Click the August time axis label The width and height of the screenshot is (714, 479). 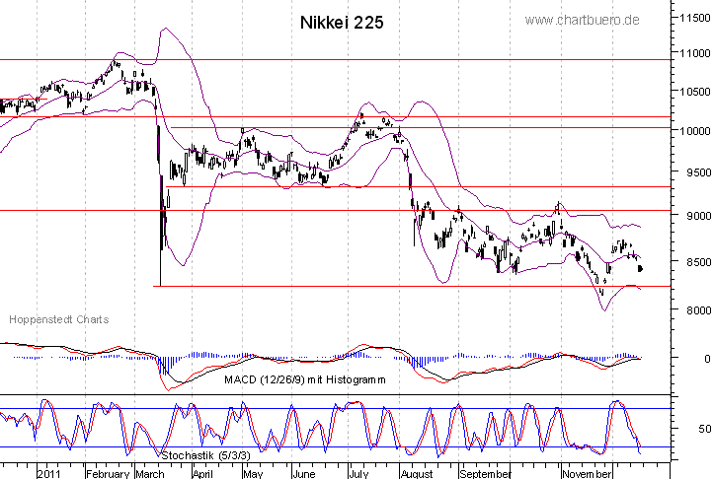tap(417, 473)
